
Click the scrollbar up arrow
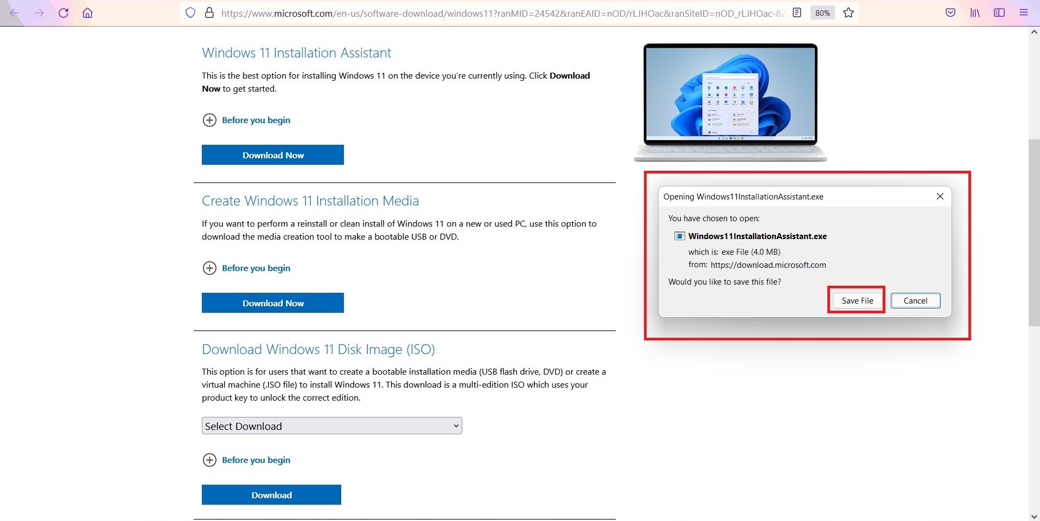1034,32
